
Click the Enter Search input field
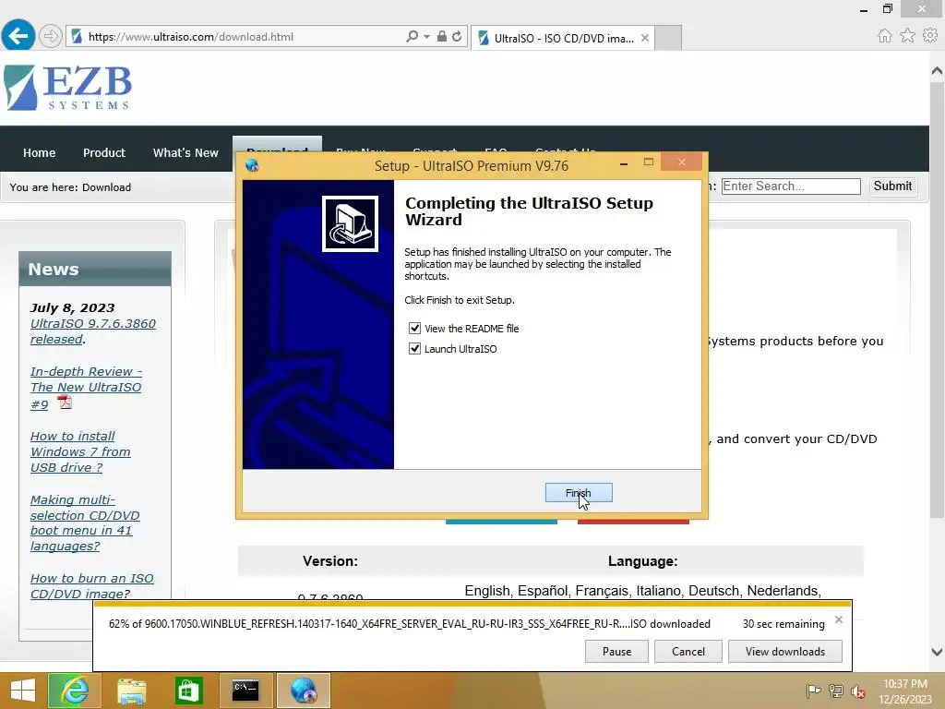click(x=791, y=186)
